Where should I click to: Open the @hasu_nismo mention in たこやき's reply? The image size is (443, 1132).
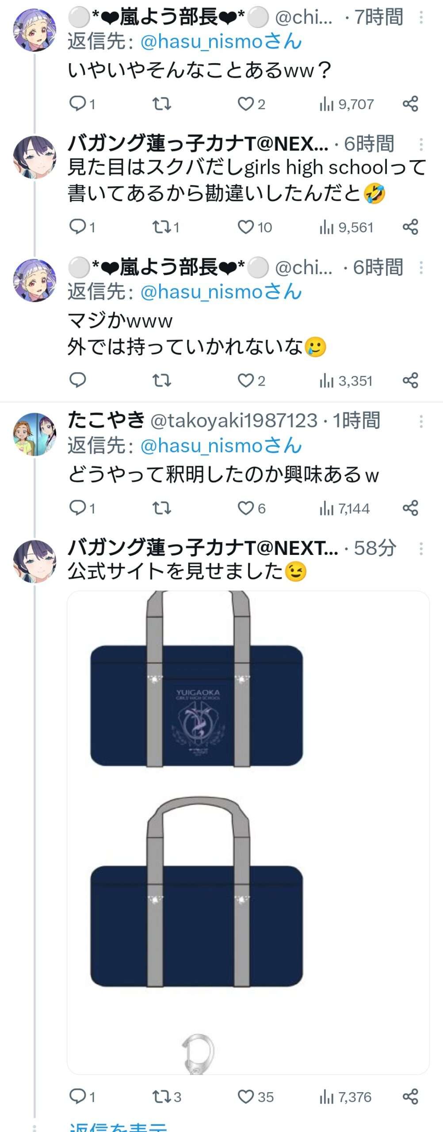(221, 445)
